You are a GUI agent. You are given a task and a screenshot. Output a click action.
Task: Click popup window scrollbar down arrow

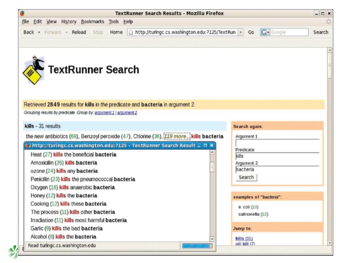pyautogui.click(x=212, y=239)
